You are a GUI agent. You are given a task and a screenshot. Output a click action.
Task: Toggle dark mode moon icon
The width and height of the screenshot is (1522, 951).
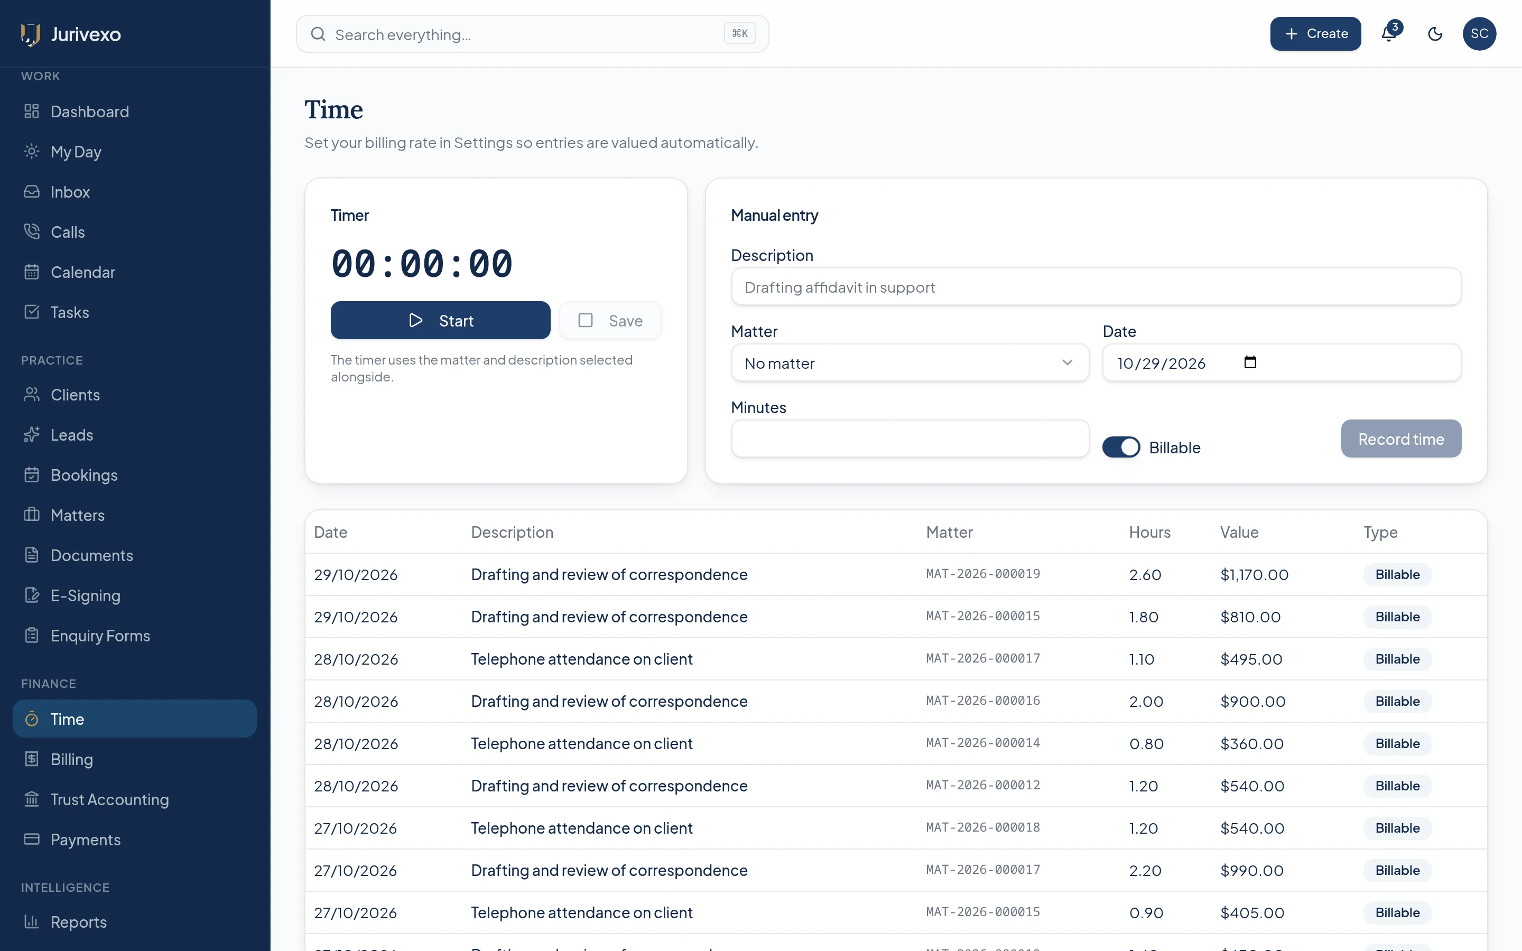[x=1435, y=34]
